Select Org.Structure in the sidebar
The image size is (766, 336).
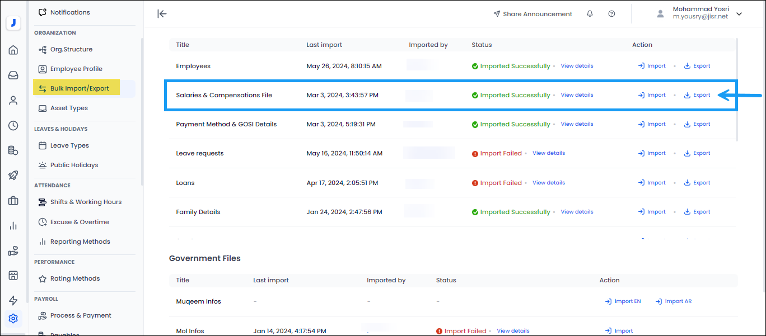[x=71, y=49]
